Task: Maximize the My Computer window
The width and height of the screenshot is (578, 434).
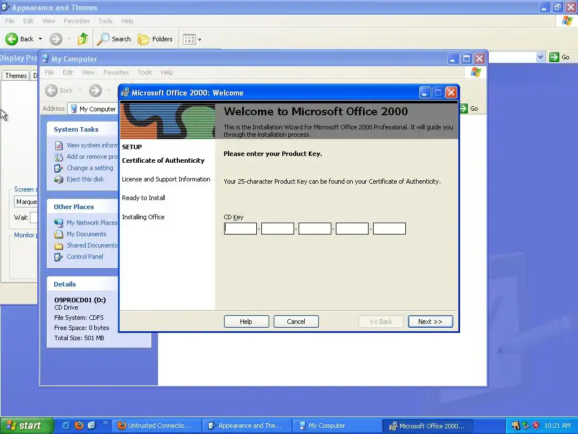Action: [x=466, y=58]
